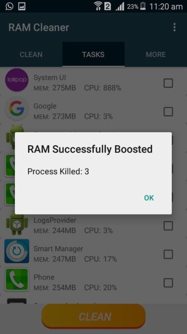
Task: Tick the Smart Manager checkbox
Action: (168, 254)
